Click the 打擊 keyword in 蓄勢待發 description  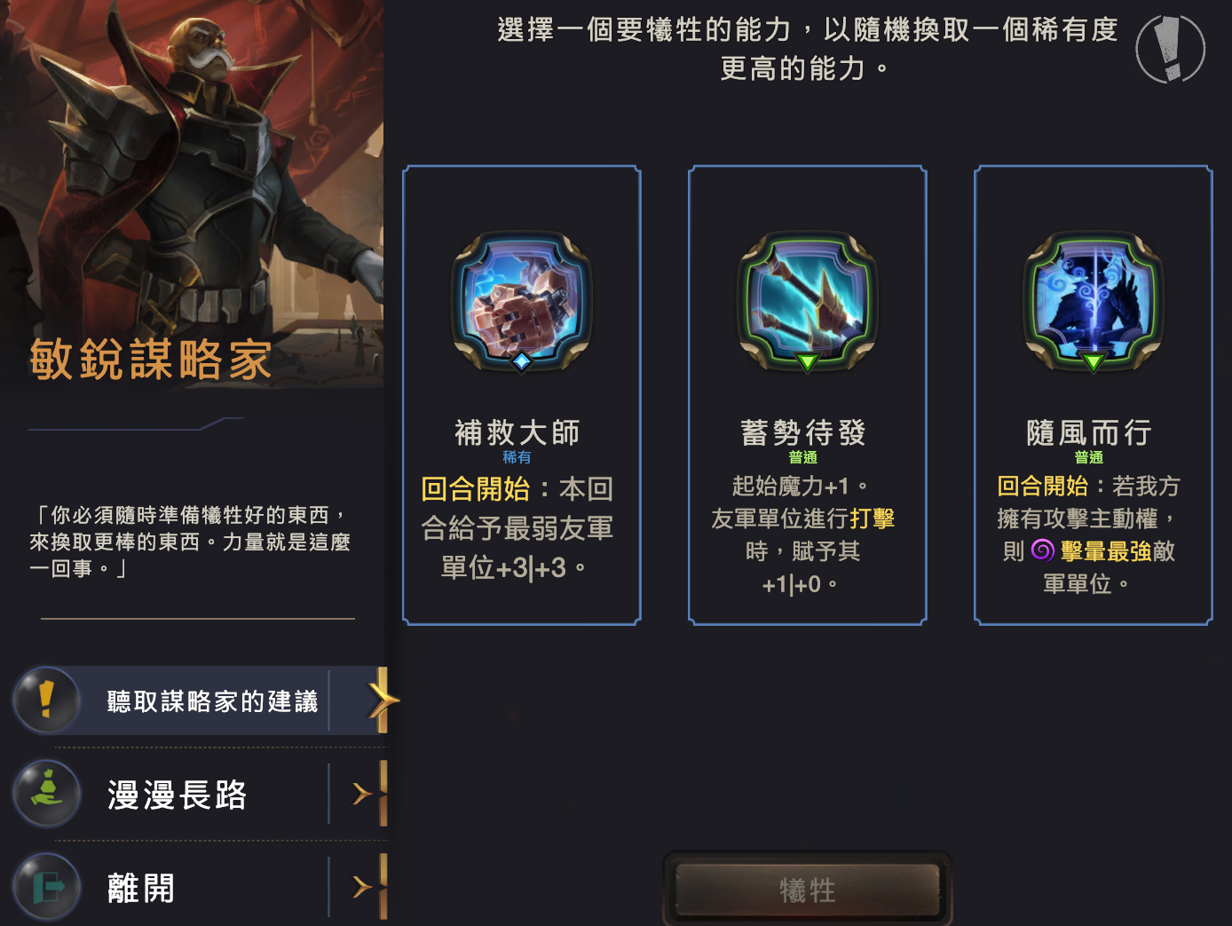click(x=873, y=518)
